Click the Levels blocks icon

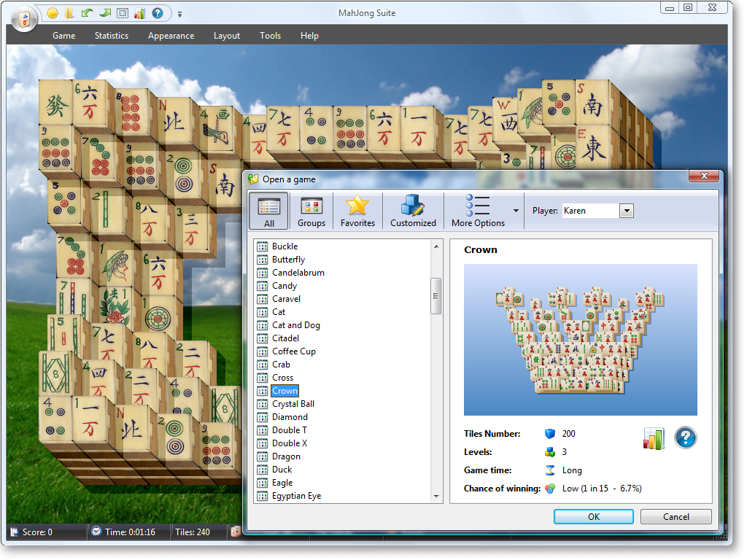pyautogui.click(x=550, y=452)
